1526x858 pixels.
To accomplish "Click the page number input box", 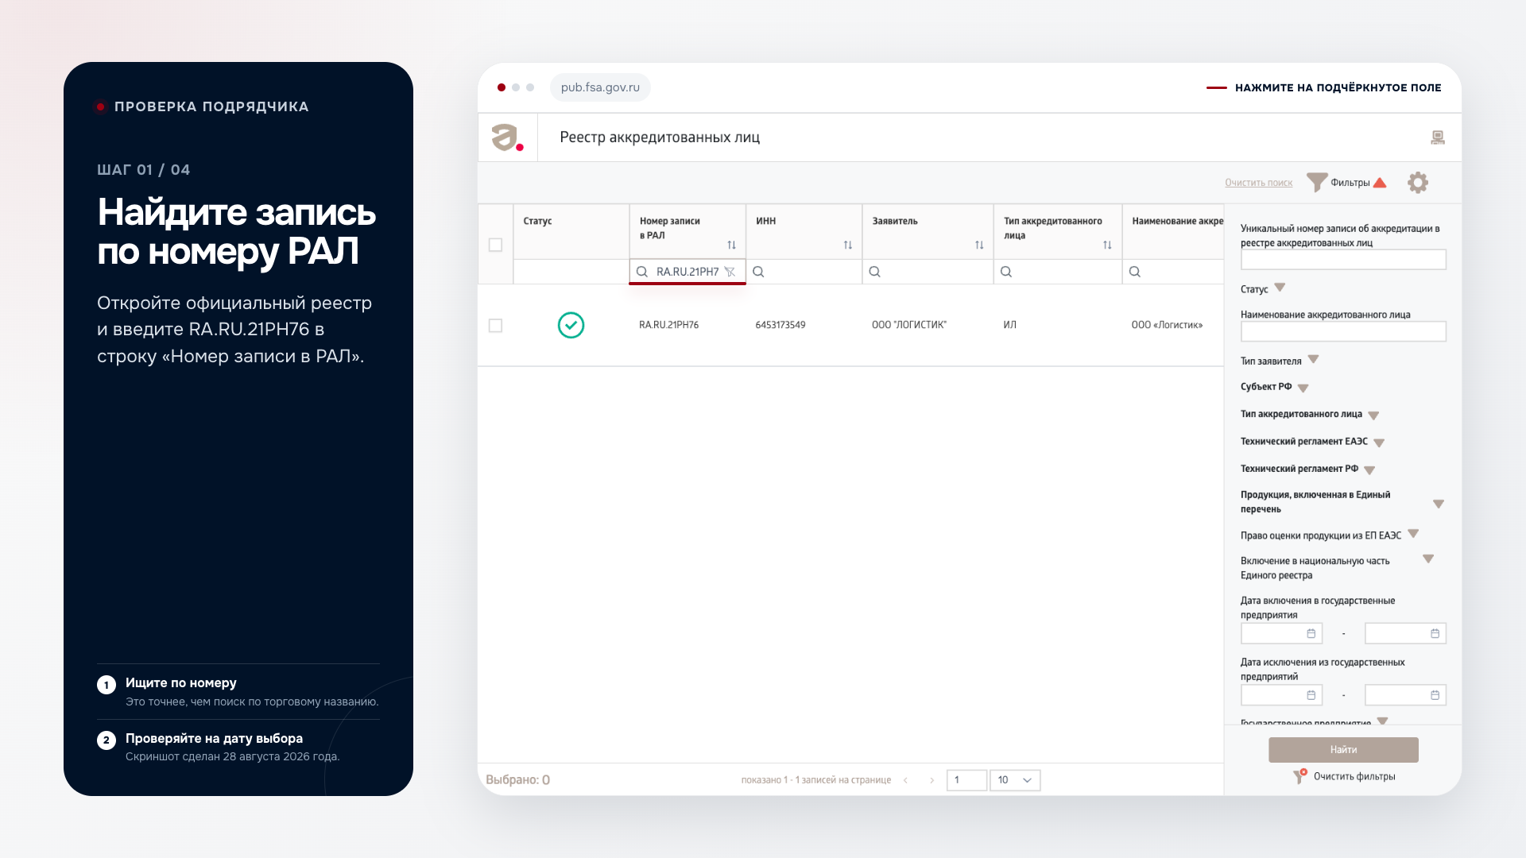I will [x=966, y=780].
